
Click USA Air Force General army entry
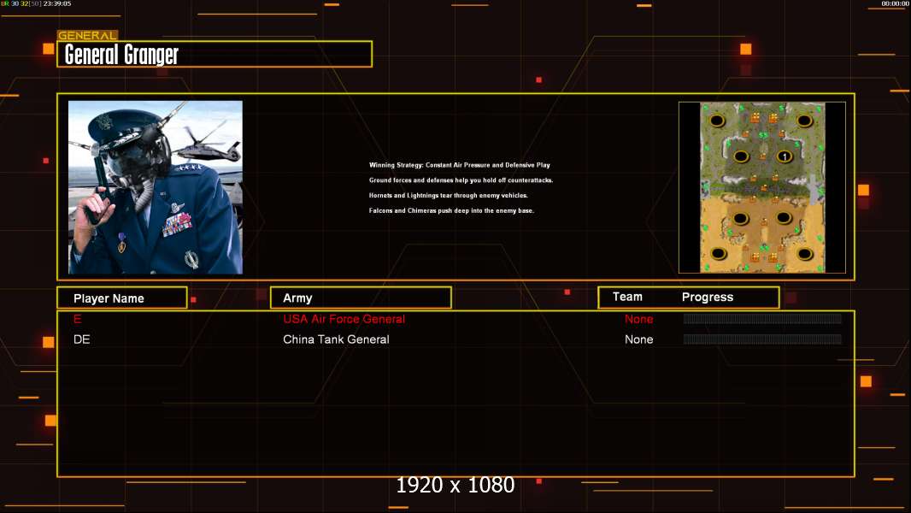point(344,319)
